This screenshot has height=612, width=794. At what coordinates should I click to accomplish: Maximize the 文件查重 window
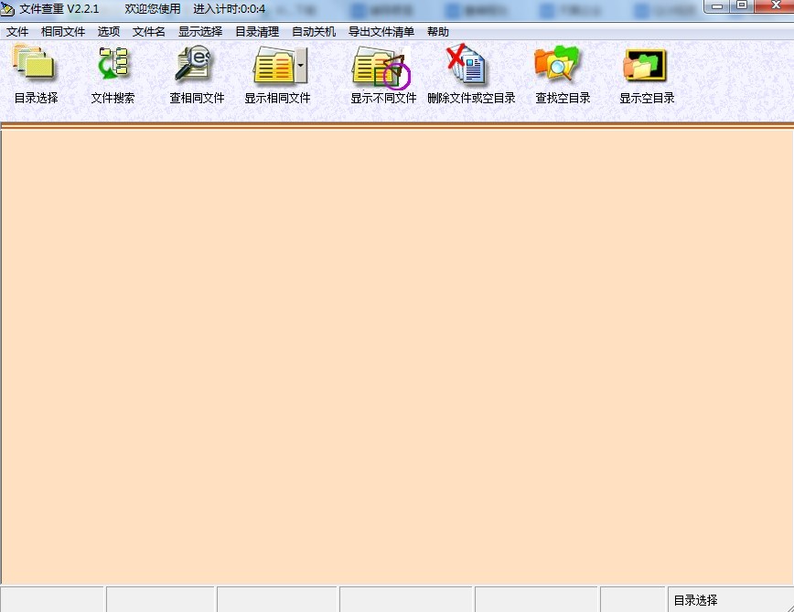[742, 6]
